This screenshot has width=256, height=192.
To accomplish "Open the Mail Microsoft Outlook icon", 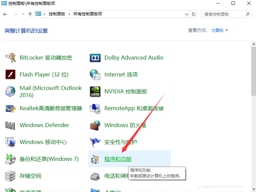I will click(x=10, y=91).
